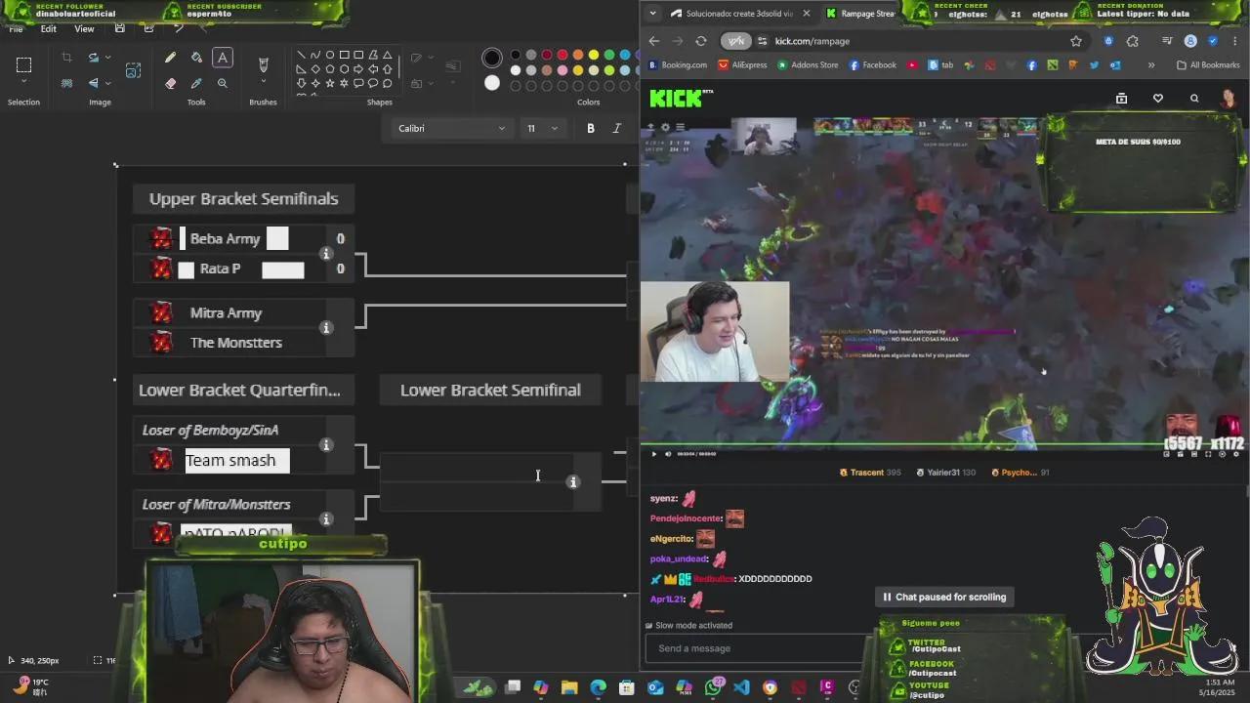1250x703 pixels.
Task: Click the Kick search magnifier icon
Action: pyautogui.click(x=1194, y=99)
